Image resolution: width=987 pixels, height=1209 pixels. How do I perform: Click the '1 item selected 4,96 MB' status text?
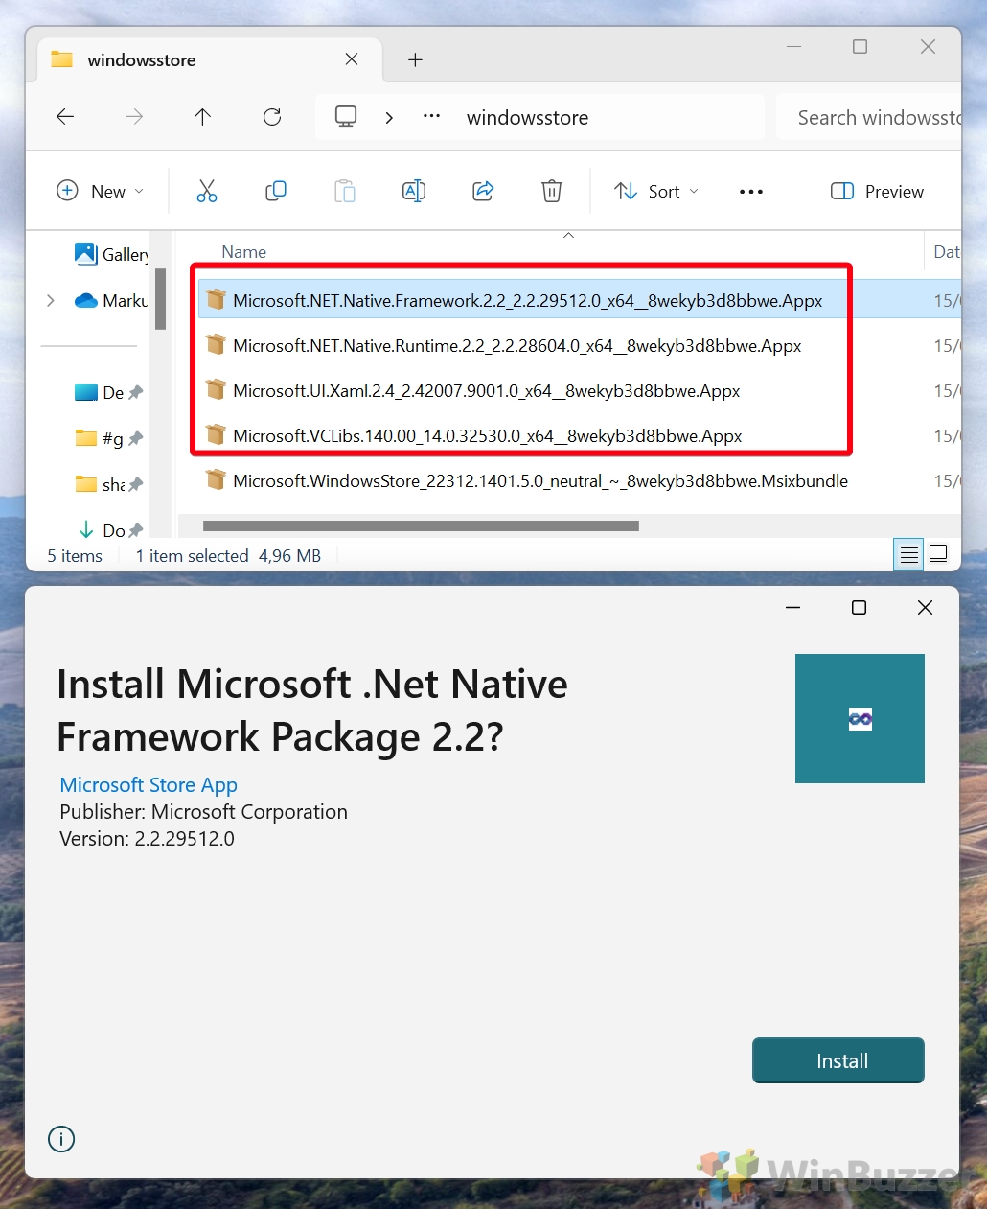point(228,556)
